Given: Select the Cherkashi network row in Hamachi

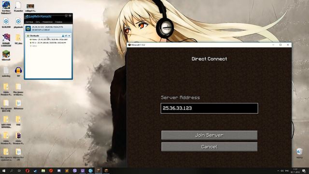Looking at the screenshot, I should [48, 36].
